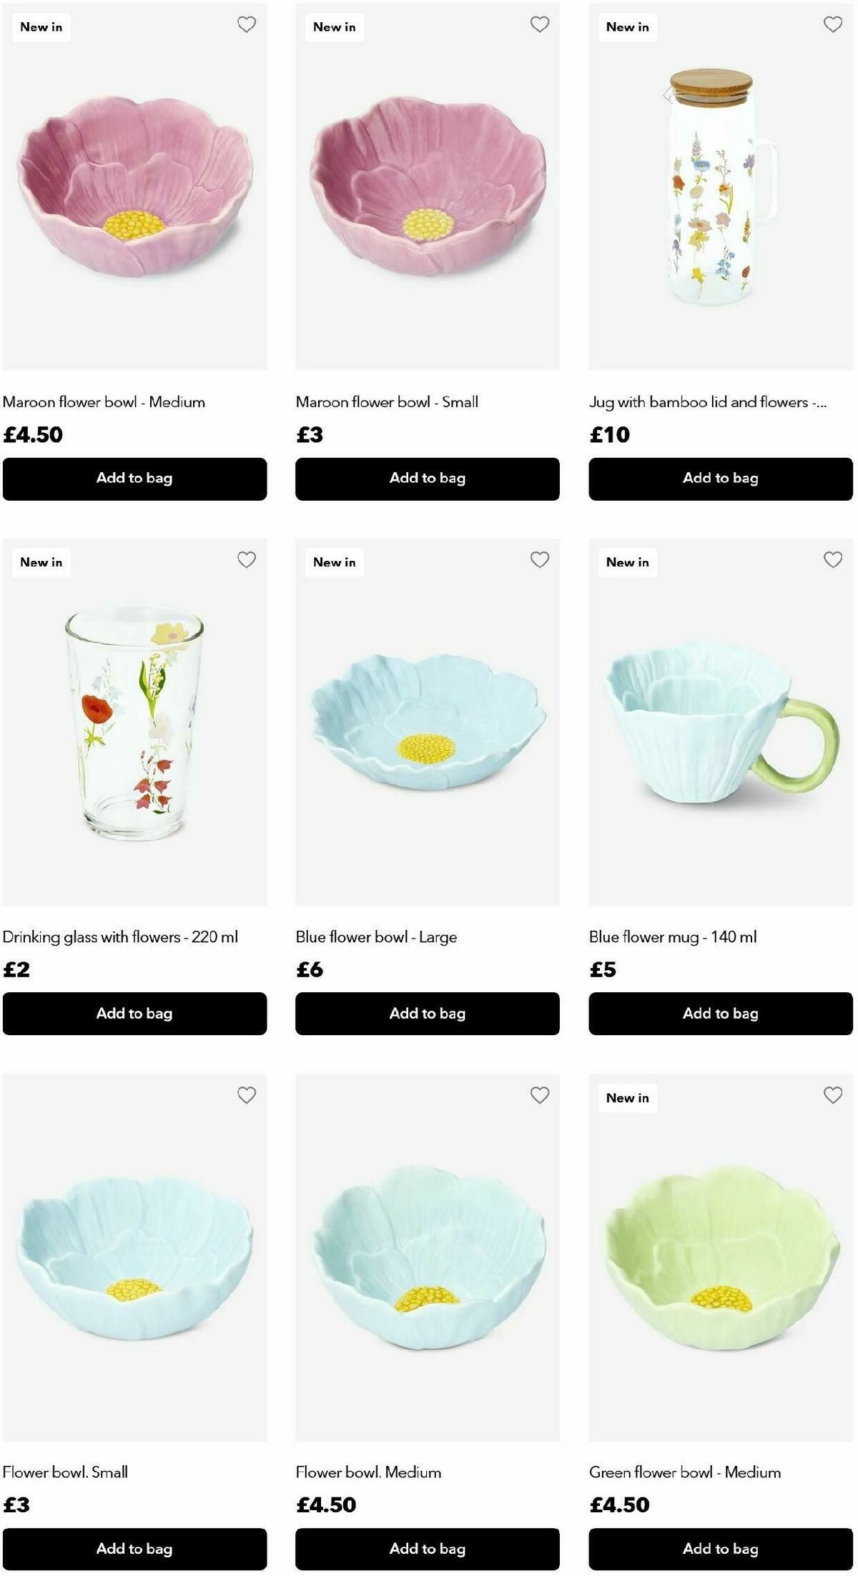The height and width of the screenshot is (1576, 858).
Task: Tap heart on Blue flower bowl Large
Action: click(x=540, y=559)
